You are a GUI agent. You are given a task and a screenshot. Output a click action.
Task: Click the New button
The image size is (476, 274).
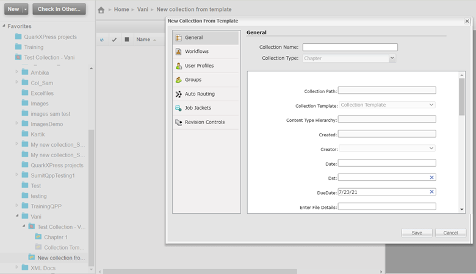(13, 9)
